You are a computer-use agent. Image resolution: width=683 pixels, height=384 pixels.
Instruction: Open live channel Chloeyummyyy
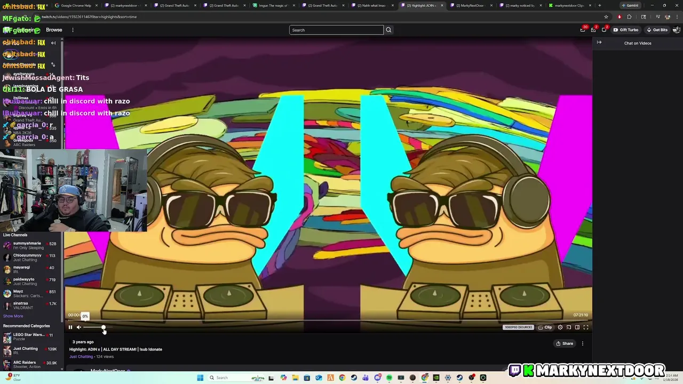(30, 257)
